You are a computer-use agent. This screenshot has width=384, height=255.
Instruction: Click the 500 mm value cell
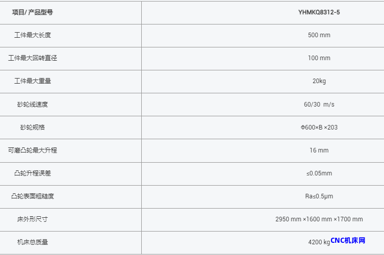coord(319,35)
